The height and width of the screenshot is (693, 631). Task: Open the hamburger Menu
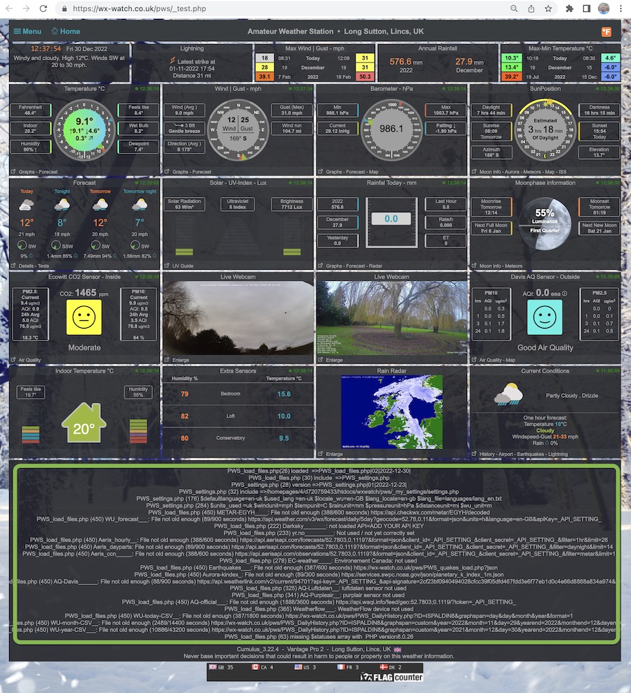tap(27, 32)
